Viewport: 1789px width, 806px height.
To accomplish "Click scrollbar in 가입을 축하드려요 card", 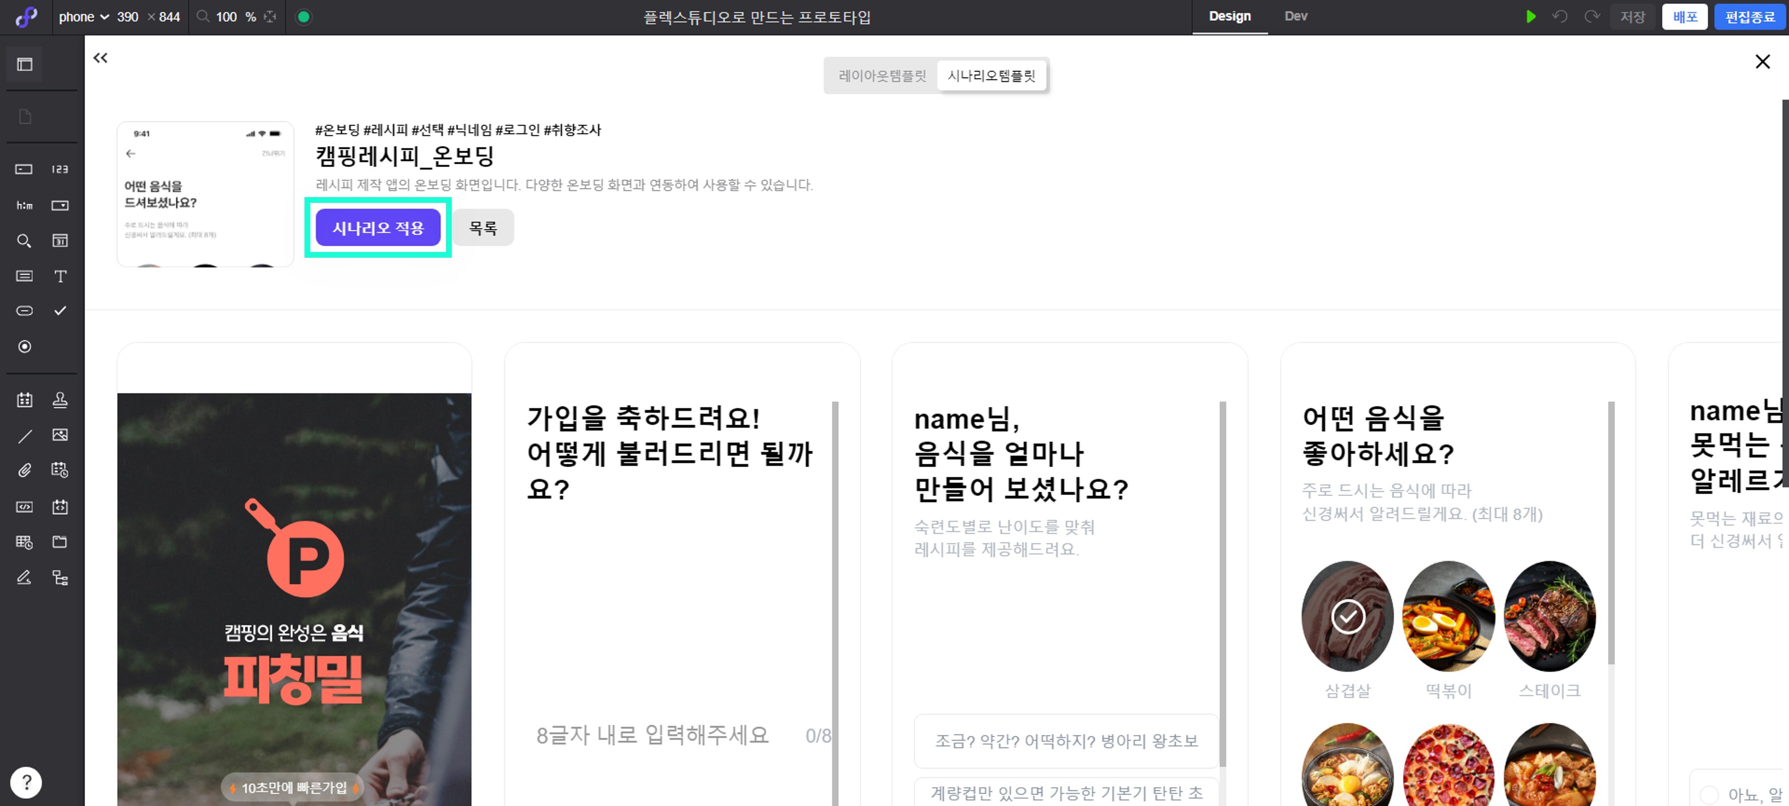I will [835, 603].
